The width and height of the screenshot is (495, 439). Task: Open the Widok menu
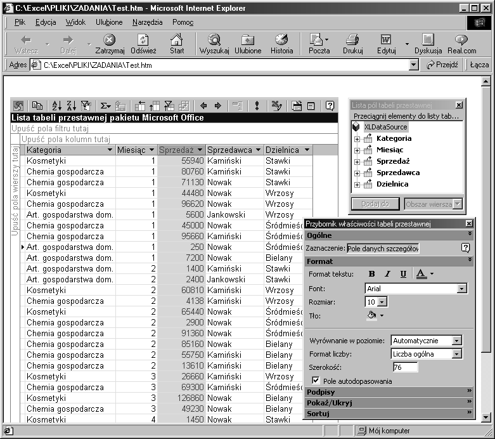pyautogui.click(x=75, y=22)
